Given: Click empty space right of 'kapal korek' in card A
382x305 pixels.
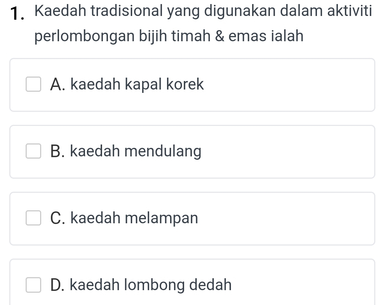Looking at the screenshot, I should 290,85.
